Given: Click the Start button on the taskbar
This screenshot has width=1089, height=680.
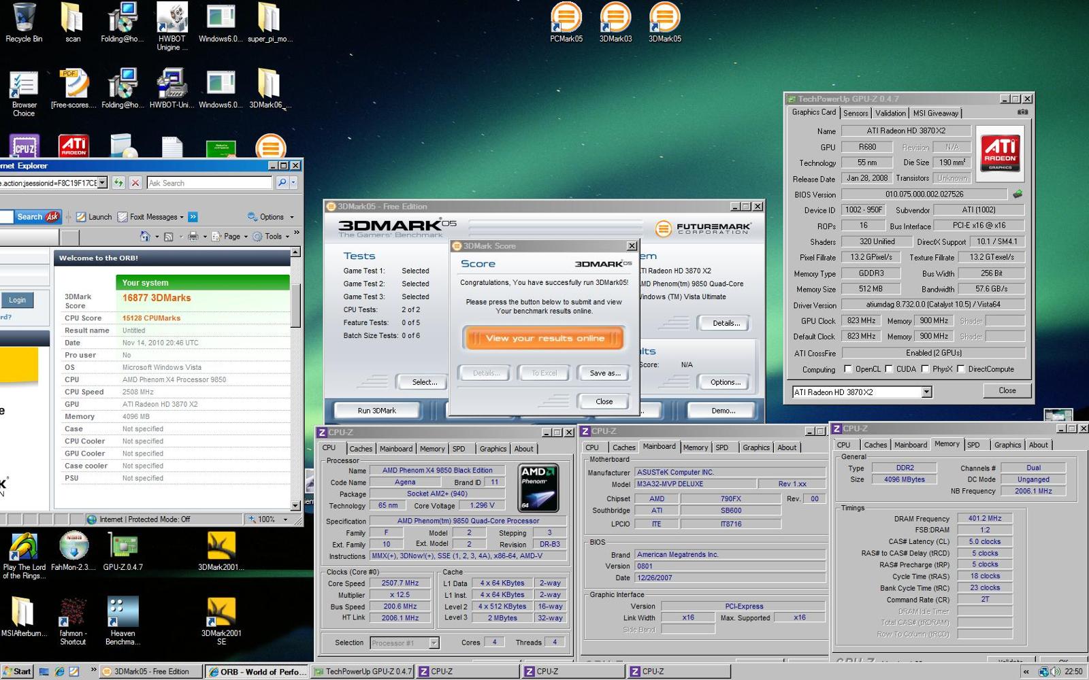Looking at the screenshot, I should click(x=17, y=671).
